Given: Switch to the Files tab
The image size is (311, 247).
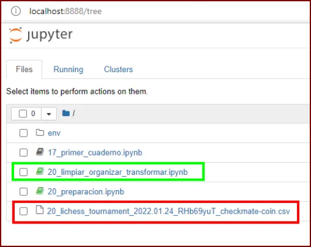Looking at the screenshot, I should [x=24, y=69].
